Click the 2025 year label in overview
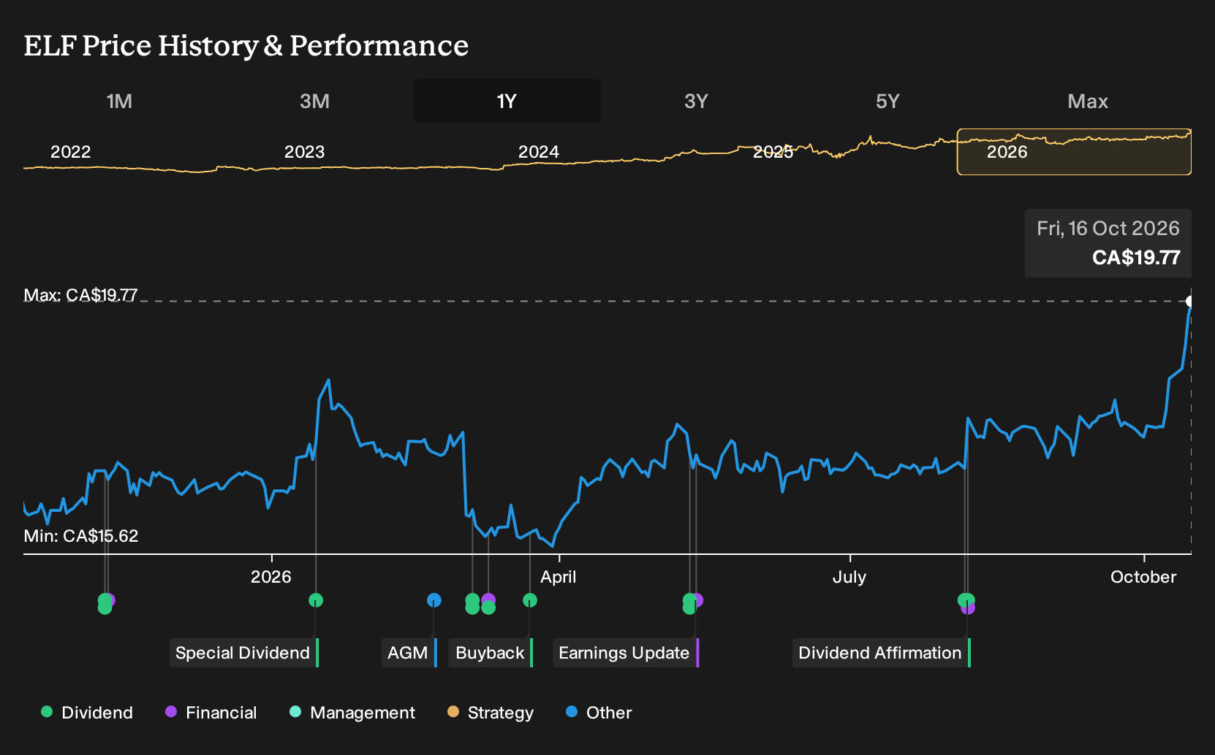The width and height of the screenshot is (1215, 755). coord(773,152)
